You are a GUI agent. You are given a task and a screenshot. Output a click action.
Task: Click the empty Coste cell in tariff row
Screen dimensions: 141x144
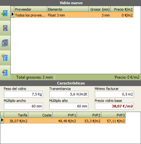click(x=40, y=121)
